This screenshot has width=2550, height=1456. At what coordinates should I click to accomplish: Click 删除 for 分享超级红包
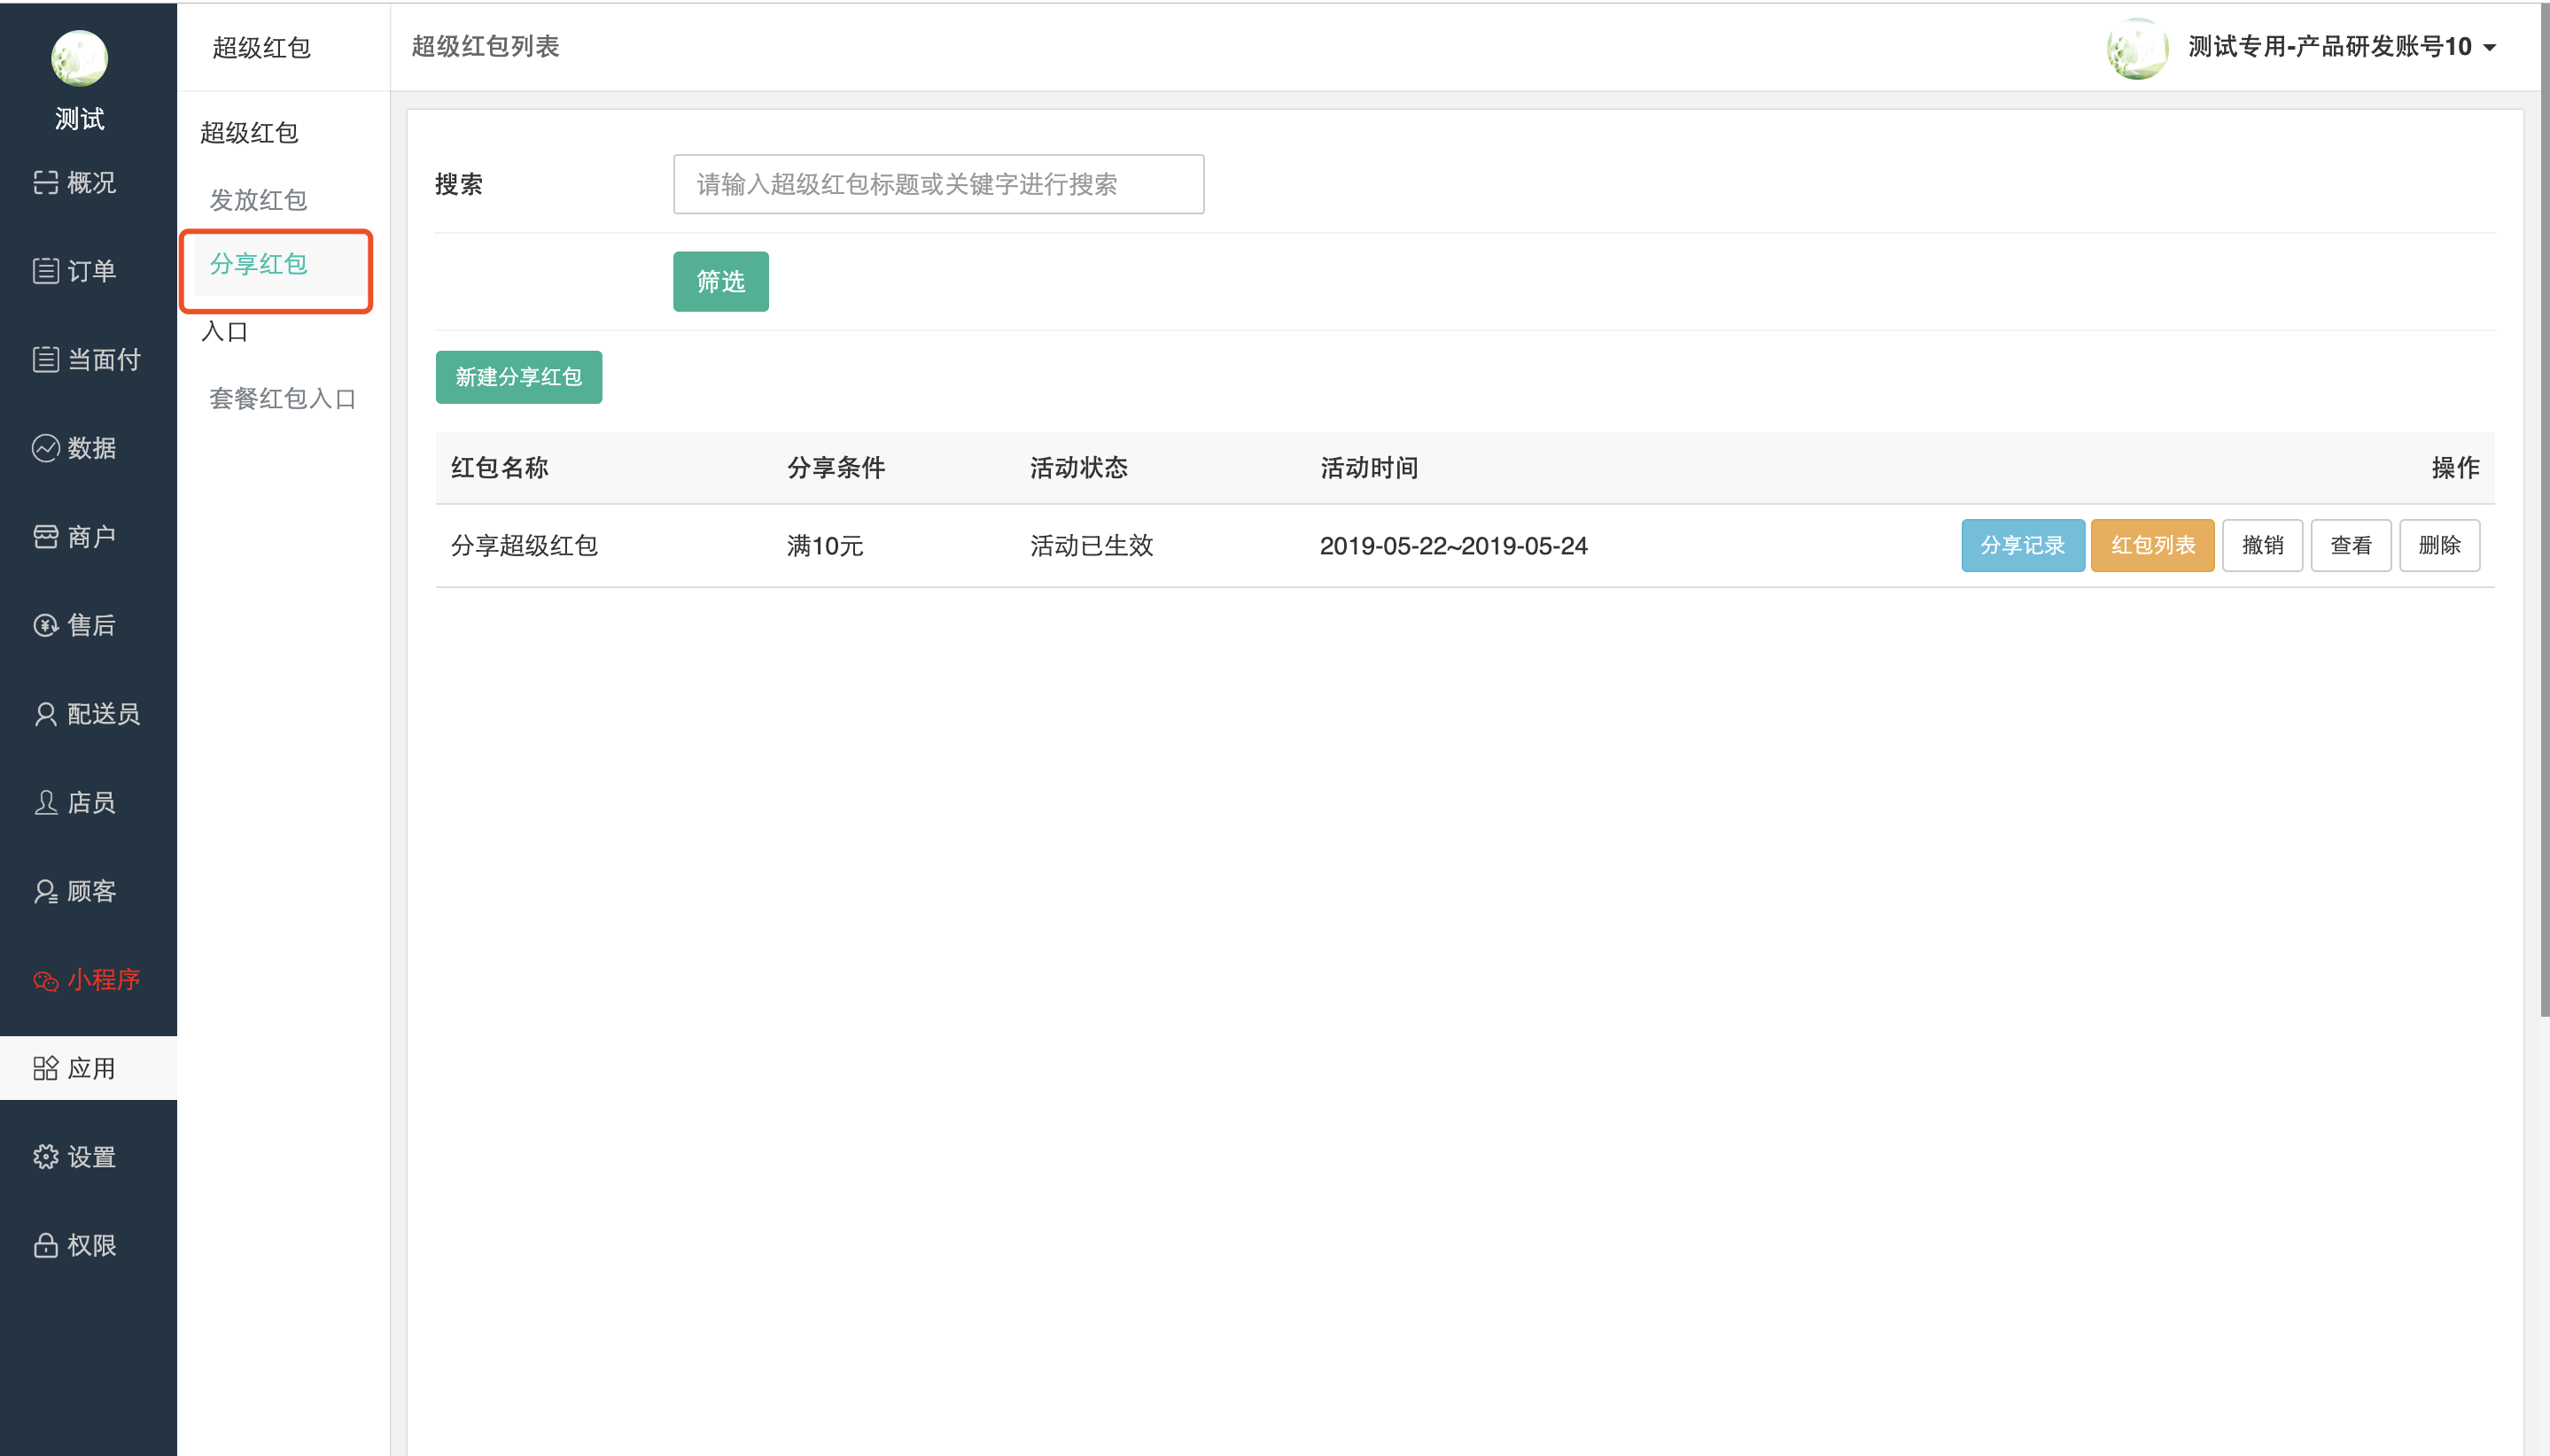[x=2439, y=545]
